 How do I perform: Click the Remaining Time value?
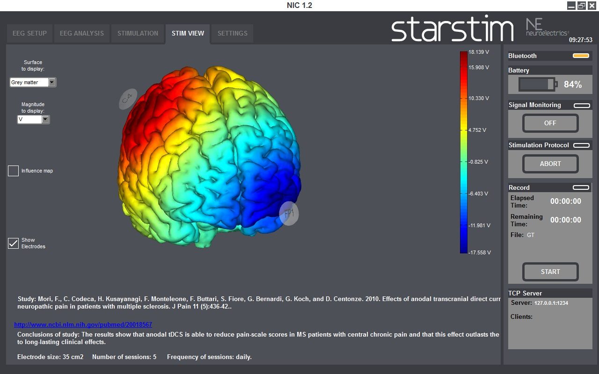coord(565,220)
